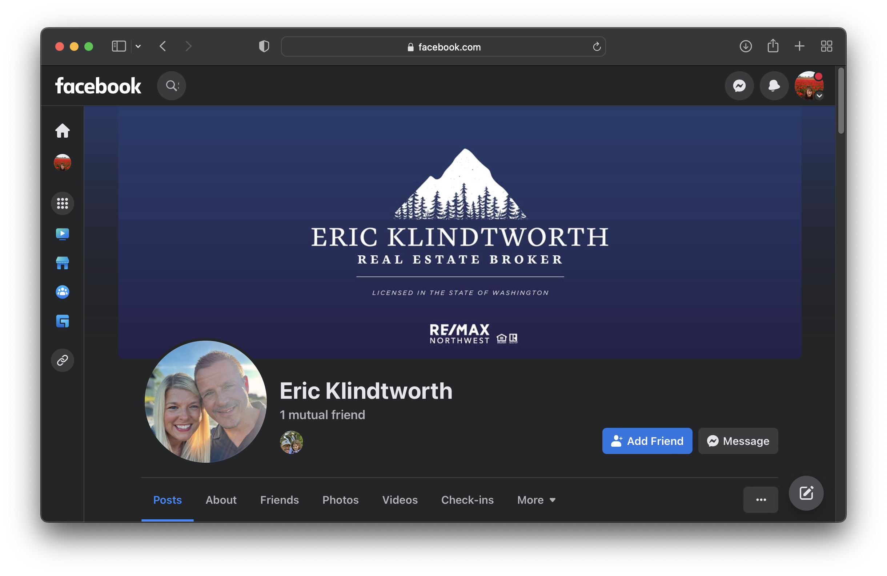
Task: Open the cover photo banner
Action: pyautogui.click(x=459, y=232)
